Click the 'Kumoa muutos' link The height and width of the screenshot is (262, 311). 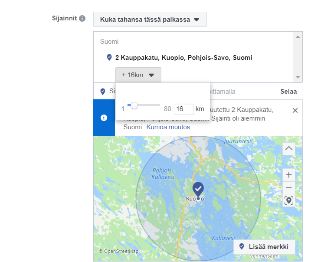point(168,127)
